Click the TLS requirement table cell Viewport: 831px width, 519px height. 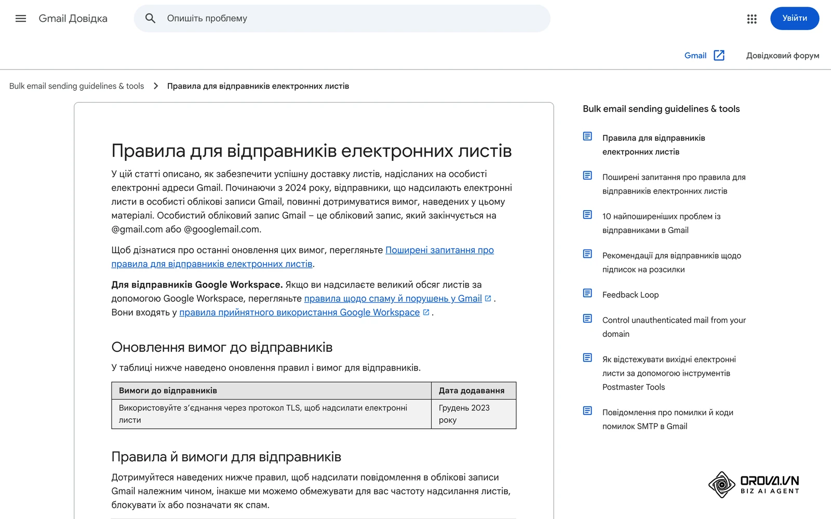(x=271, y=414)
